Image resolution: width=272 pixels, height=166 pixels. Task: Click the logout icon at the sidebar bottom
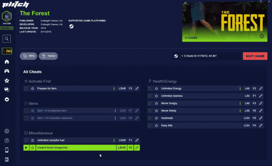click(x=7, y=159)
